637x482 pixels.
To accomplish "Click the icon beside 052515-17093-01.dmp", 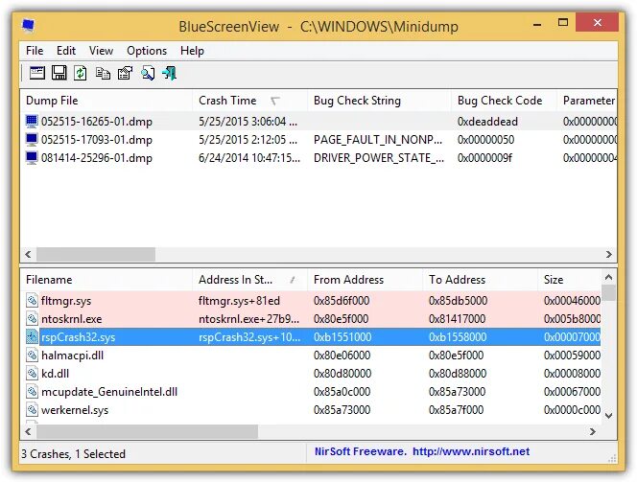I will (x=32, y=139).
